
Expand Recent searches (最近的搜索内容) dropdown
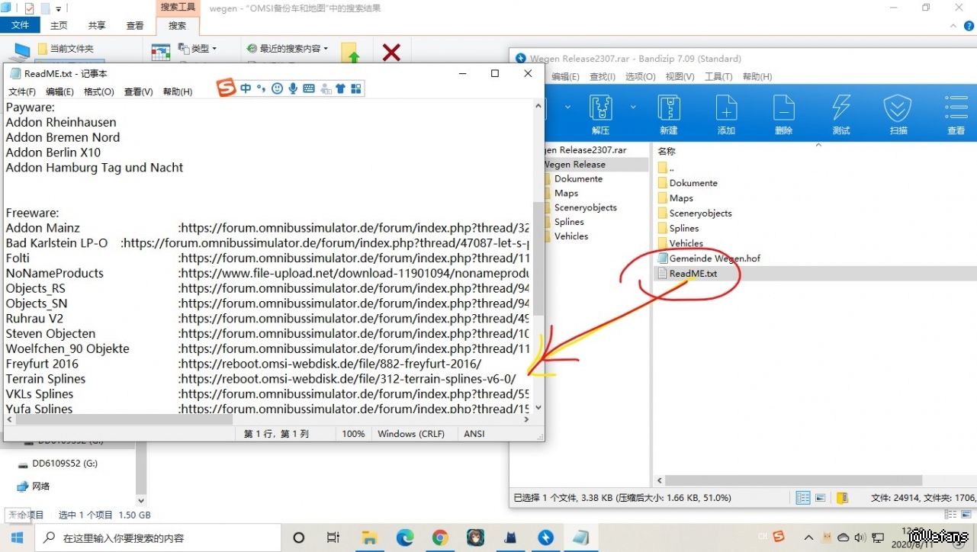tap(288, 48)
